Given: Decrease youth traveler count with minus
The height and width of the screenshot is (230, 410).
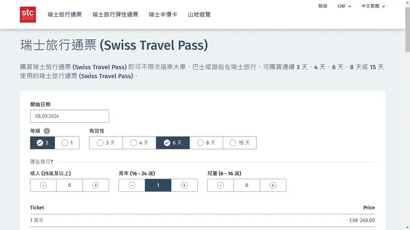Looking at the screenshot, I should coord(132,185).
